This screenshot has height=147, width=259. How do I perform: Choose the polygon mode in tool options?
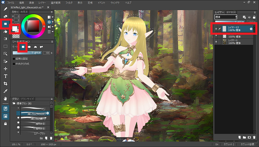tap(35, 47)
